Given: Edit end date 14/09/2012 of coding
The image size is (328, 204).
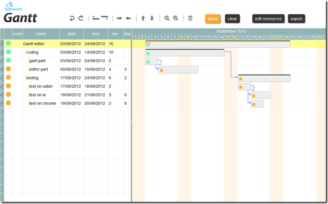Looking at the screenshot, I should [x=95, y=52].
